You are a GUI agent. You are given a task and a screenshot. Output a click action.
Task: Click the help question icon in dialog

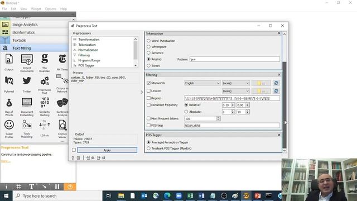(x=73, y=157)
